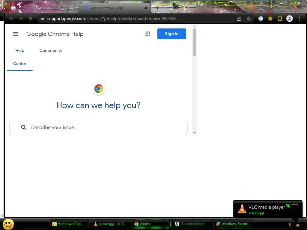Restore the Chrome window size
The width and height of the screenshot is (307, 230).
pos(289,3)
